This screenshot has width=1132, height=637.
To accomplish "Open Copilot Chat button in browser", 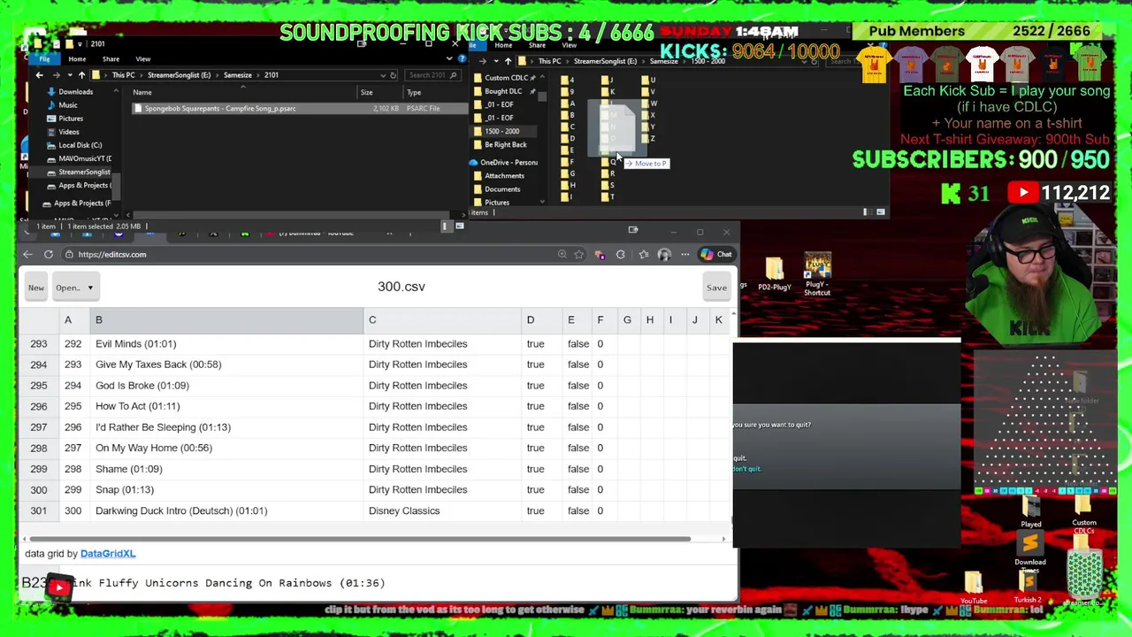I will tap(715, 255).
